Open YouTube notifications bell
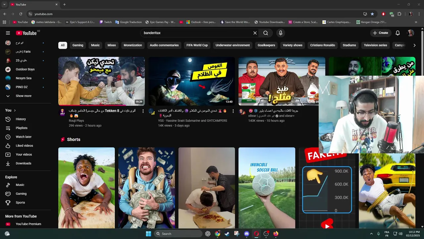Screen dimensions: 424x239 [398, 33]
